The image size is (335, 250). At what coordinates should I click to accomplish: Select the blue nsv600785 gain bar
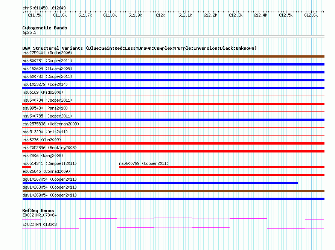(x=173, y=120)
